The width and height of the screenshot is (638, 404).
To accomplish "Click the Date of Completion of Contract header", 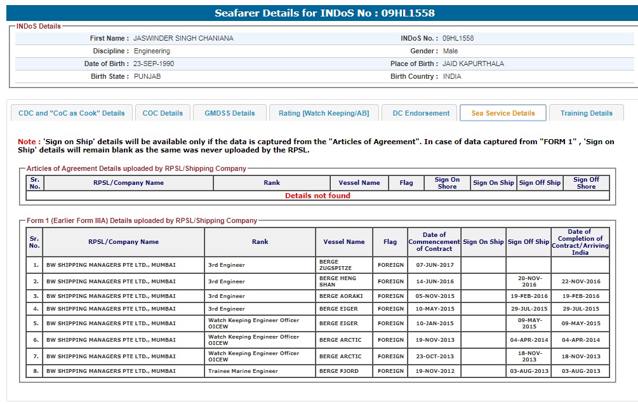I will point(580,242).
